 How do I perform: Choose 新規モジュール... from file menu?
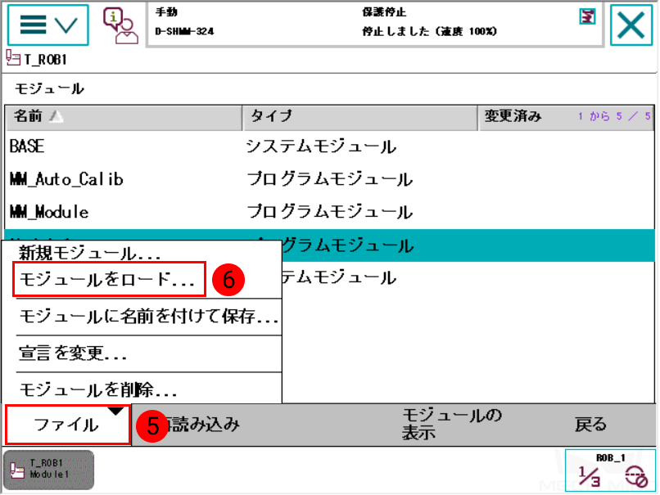click(x=89, y=253)
